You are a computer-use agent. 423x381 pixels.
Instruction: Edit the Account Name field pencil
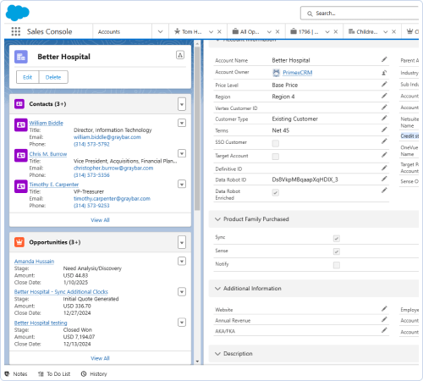tap(384, 59)
